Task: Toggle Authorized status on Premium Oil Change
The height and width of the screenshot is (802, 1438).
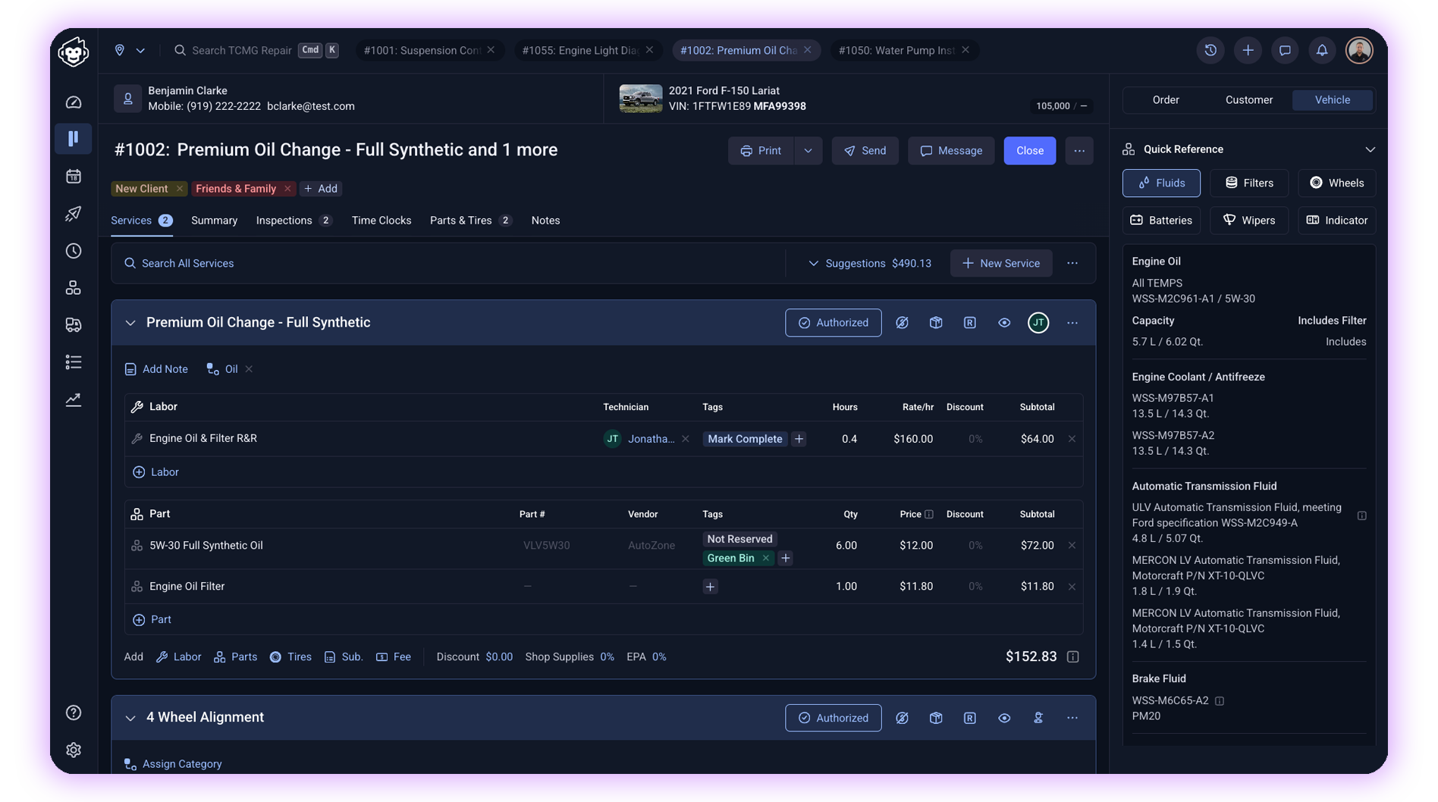Action: (833, 323)
